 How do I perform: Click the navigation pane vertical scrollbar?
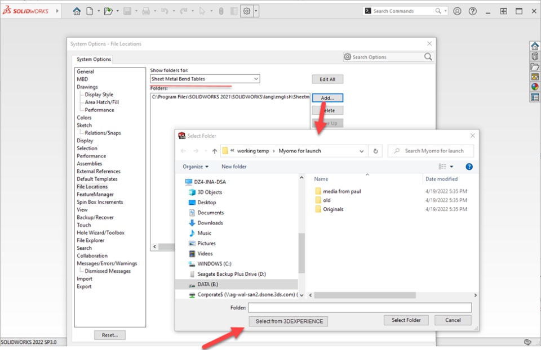(301, 253)
